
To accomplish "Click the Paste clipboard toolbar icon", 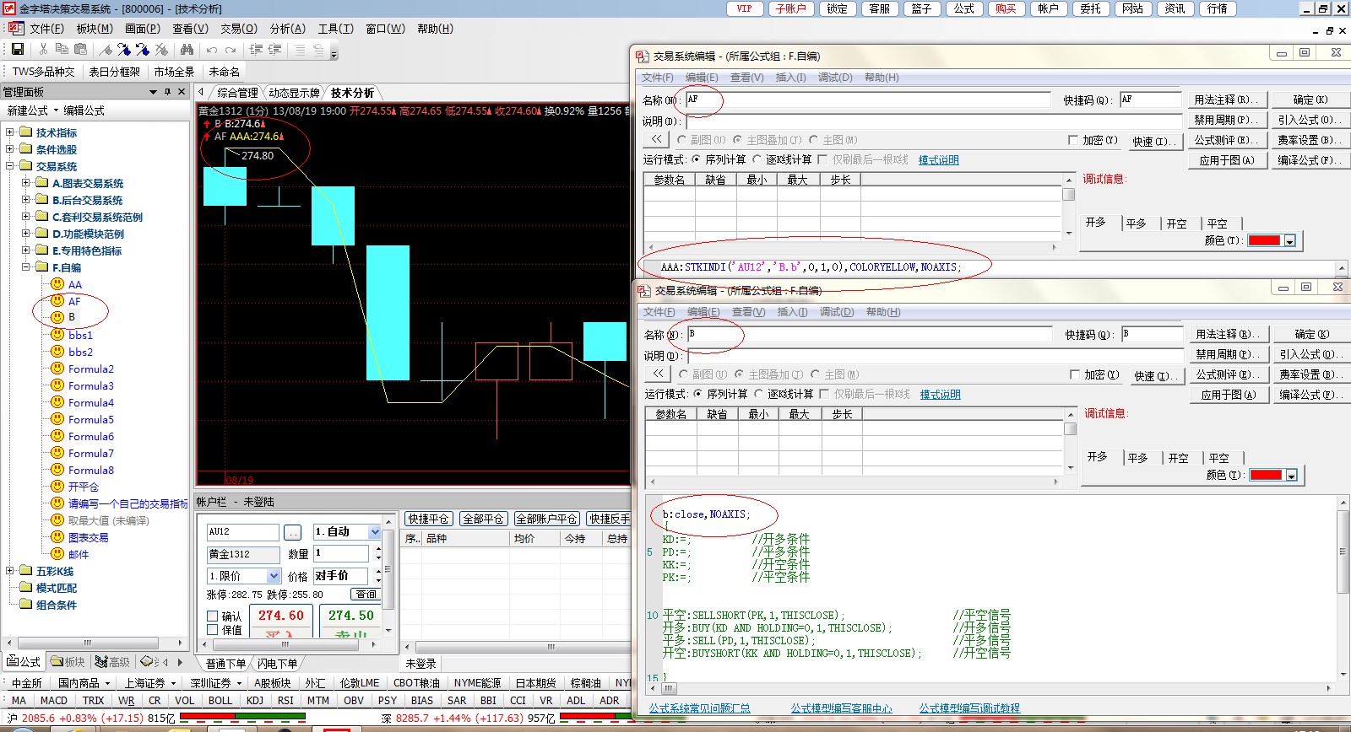I will point(81,50).
